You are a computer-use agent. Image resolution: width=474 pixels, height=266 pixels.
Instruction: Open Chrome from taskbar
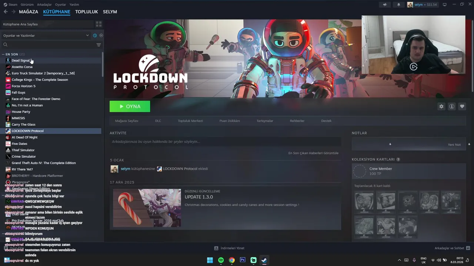(x=231, y=260)
